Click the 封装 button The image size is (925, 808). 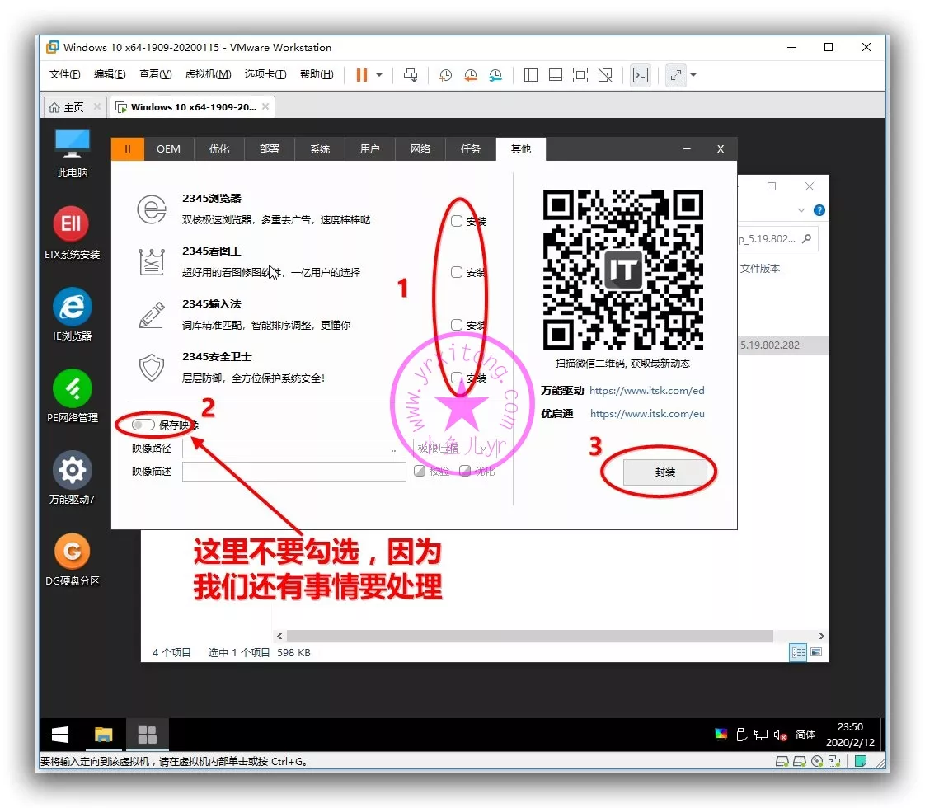coord(664,472)
